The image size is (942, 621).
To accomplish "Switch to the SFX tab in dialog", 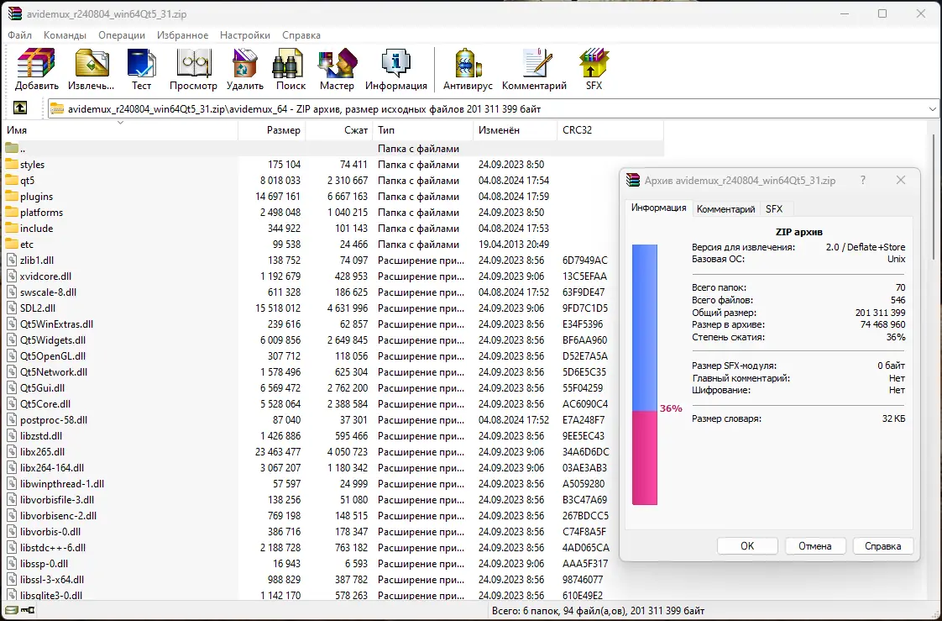I will click(x=774, y=209).
